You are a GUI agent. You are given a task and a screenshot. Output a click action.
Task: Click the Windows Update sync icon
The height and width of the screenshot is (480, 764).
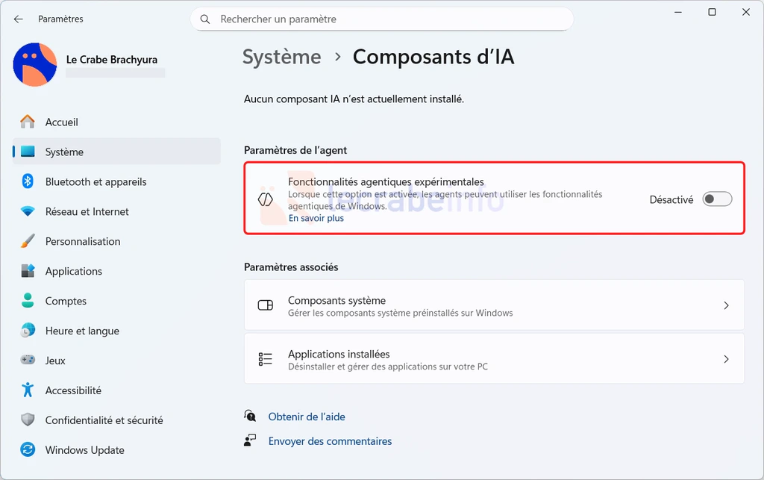point(28,450)
